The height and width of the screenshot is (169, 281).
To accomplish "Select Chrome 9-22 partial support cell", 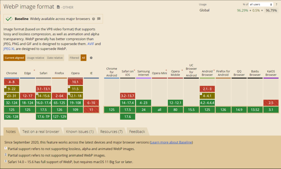I will tap(12, 89).
